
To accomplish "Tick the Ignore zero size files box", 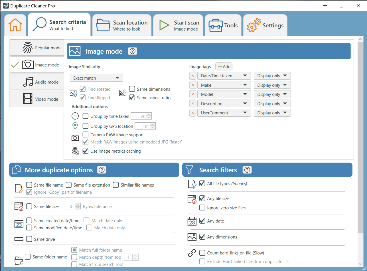I will (x=202, y=208).
